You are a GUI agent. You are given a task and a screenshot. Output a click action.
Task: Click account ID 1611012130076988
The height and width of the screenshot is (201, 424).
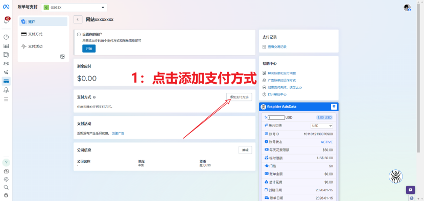318,134
